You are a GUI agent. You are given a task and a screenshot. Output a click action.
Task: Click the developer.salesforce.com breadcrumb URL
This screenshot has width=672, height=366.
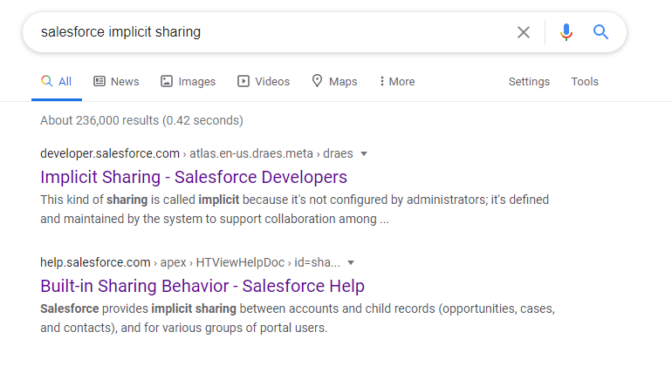coord(196,153)
